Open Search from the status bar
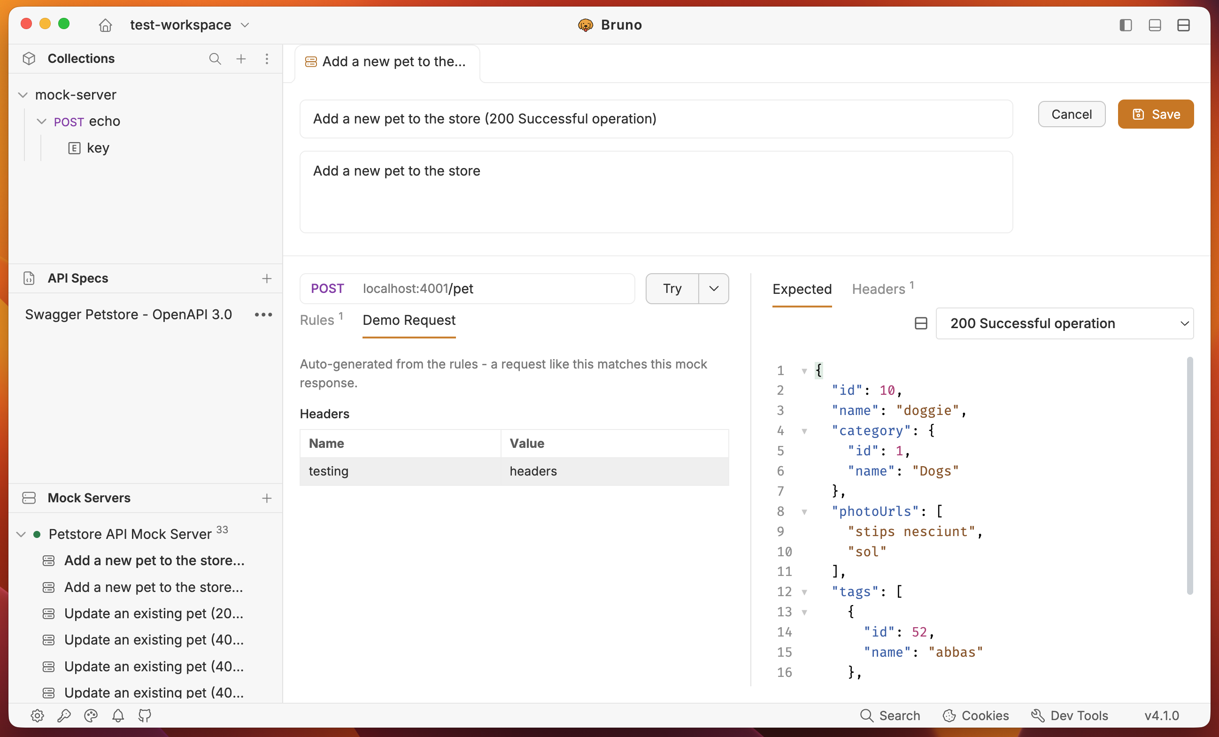1219x737 pixels. [x=890, y=715]
